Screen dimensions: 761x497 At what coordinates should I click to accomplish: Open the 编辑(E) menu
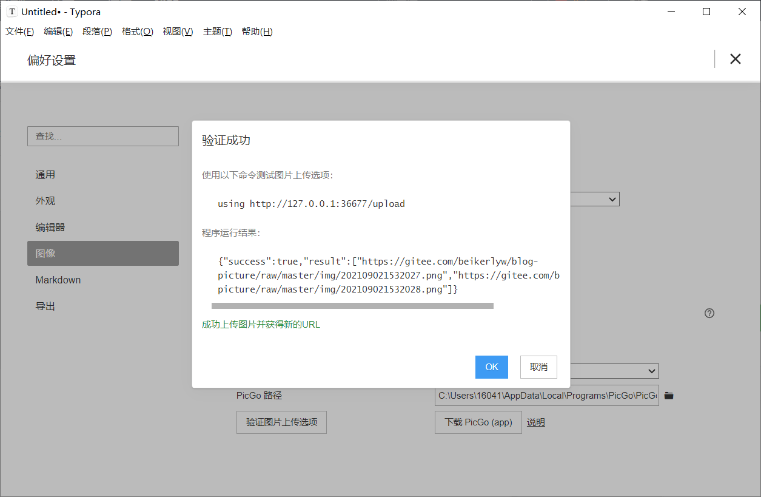pos(58,32)
